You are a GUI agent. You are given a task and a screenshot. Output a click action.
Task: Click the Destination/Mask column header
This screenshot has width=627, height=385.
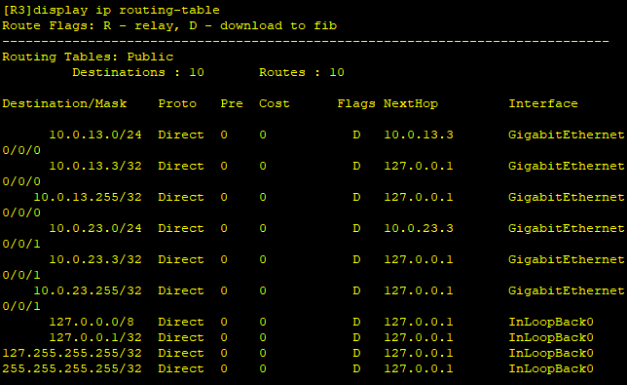point(64,103)
